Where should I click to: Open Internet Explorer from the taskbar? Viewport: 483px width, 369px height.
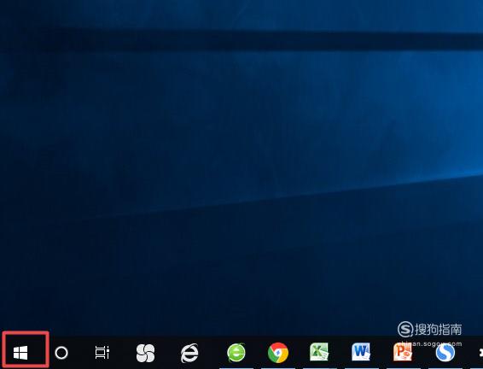point(189,353)
